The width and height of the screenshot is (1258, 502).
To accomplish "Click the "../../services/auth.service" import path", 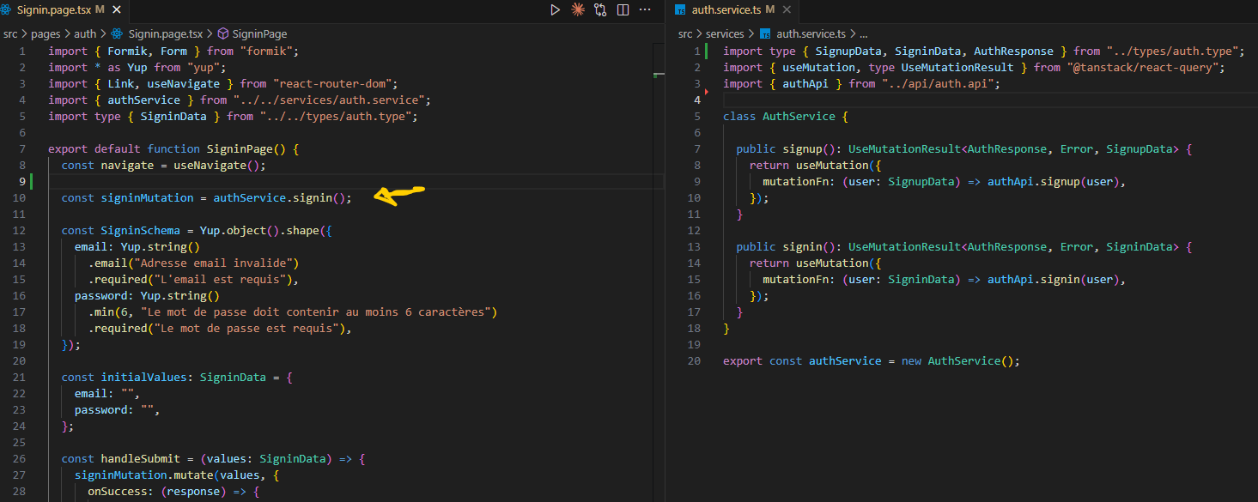I will [329, 100].
